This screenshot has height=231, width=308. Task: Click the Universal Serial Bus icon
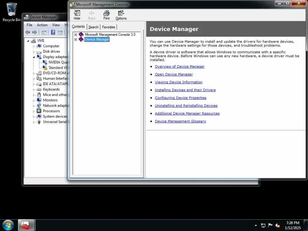[39, 122]
